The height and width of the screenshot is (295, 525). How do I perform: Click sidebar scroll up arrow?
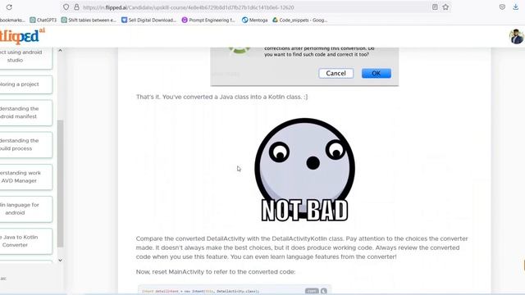pos(60,51)
